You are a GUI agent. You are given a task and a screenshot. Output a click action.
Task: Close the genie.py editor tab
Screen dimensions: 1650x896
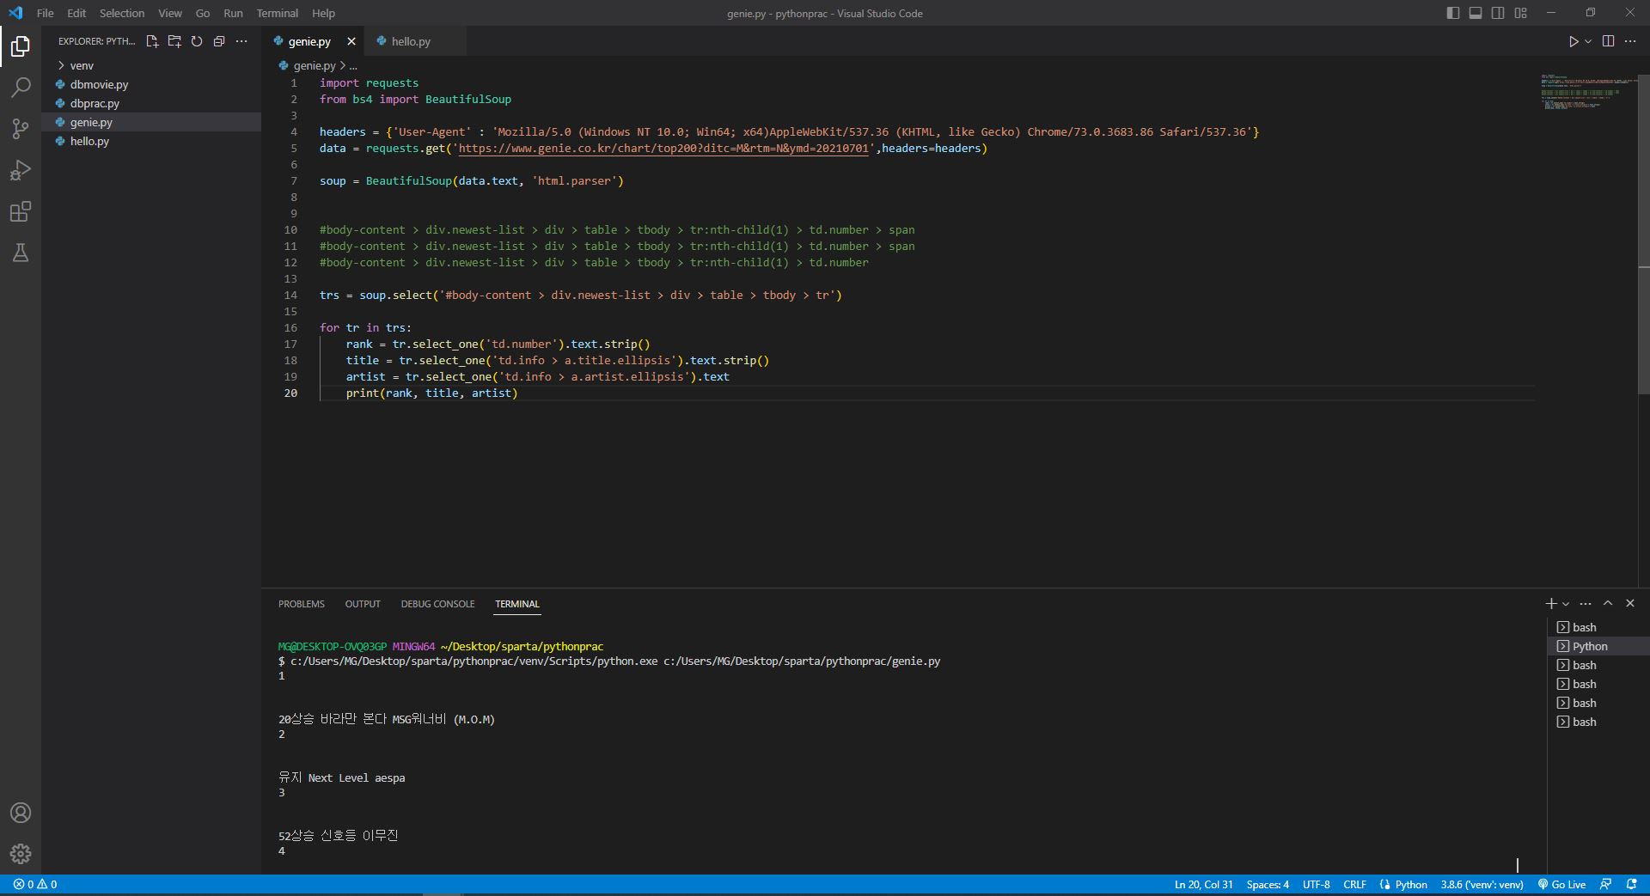click(351, 41)
